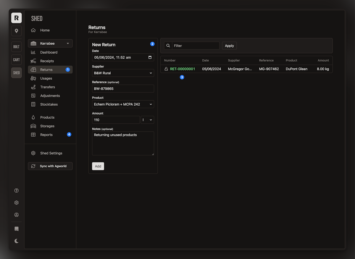
Task: Open the help question-mark icon
Action: pos(16,190)
